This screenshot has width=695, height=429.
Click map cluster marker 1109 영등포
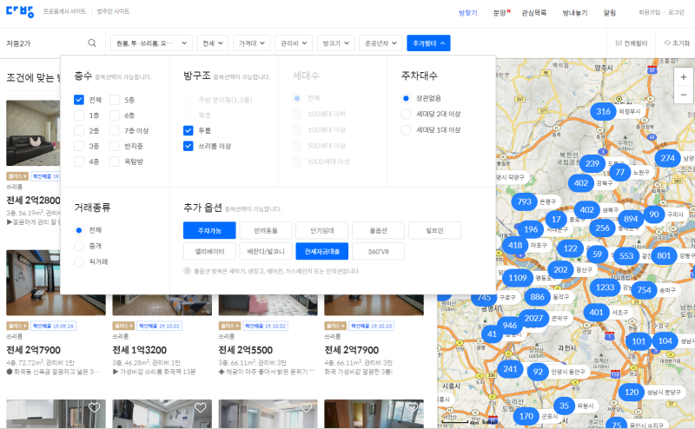click(x=518, y=278)
